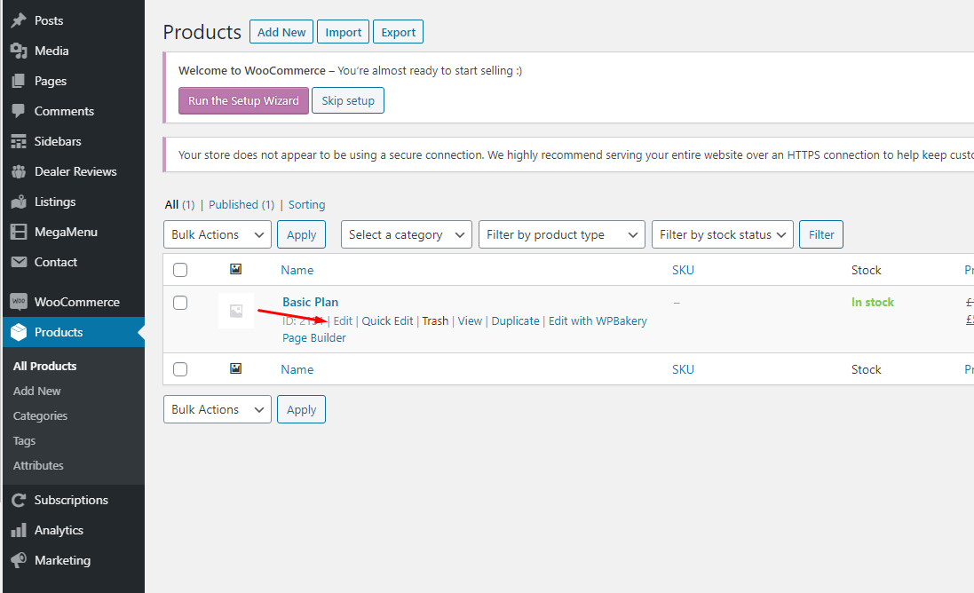Open Analytics via bar chart icon
Image resolution: width=974 pixels, height=593 pixels.
point(19,530)
